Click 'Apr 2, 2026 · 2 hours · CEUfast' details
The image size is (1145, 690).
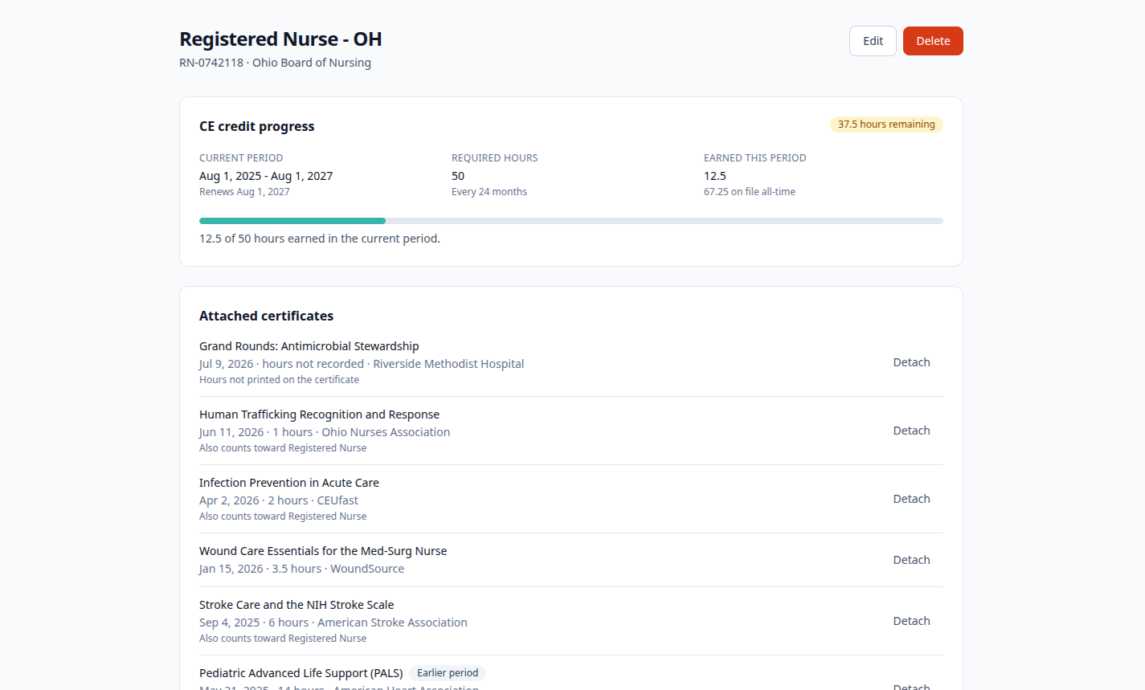point(279,500)
